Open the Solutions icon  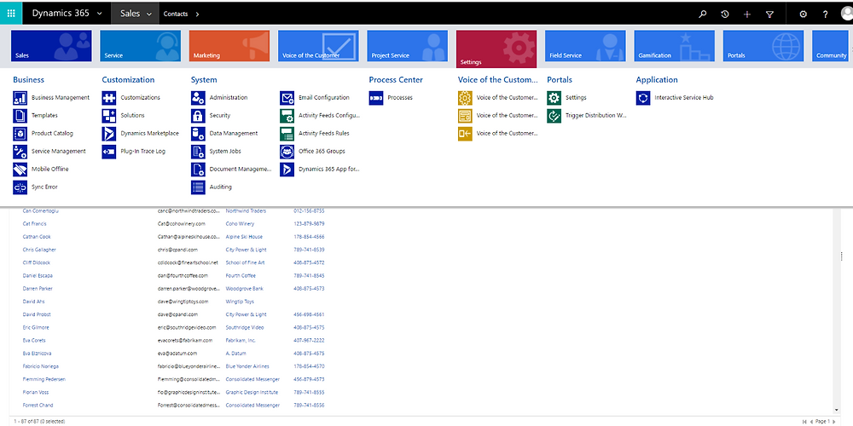[109, 116]
